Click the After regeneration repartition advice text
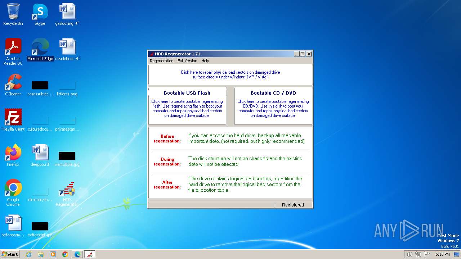This screenshot has width=461, height=259. [x=245, y=184]
